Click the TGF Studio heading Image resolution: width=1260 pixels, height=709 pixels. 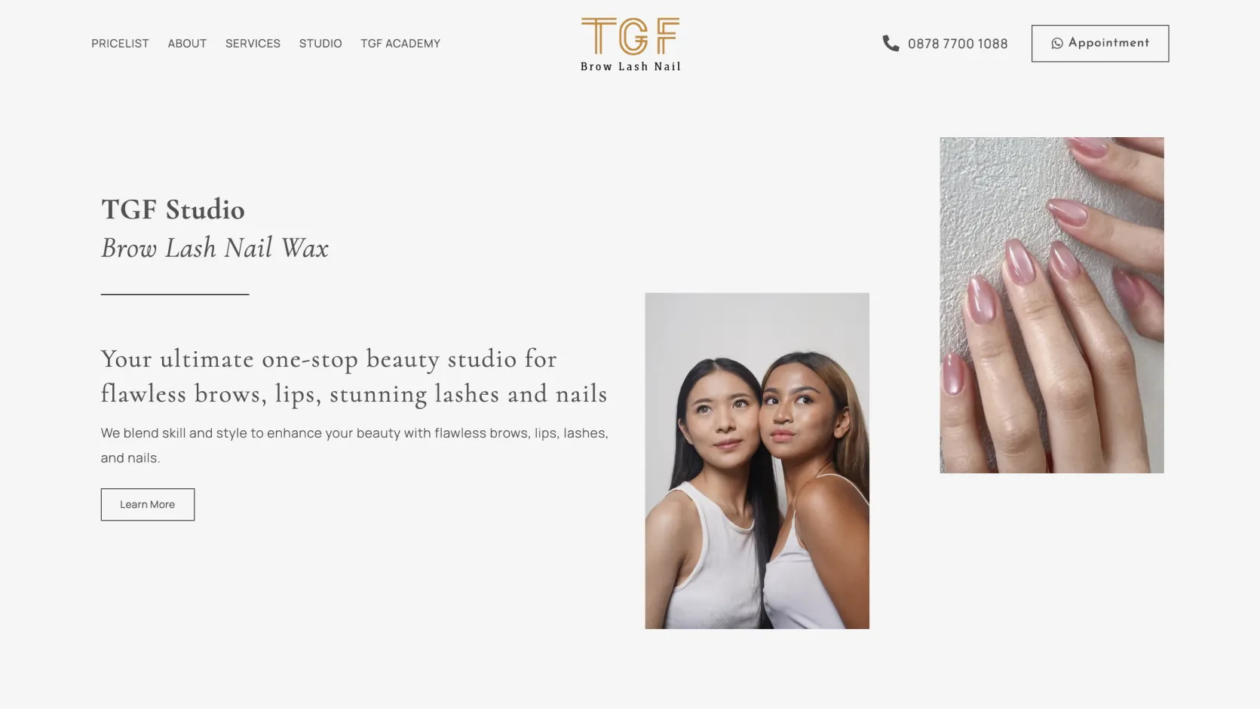point(173,209)
